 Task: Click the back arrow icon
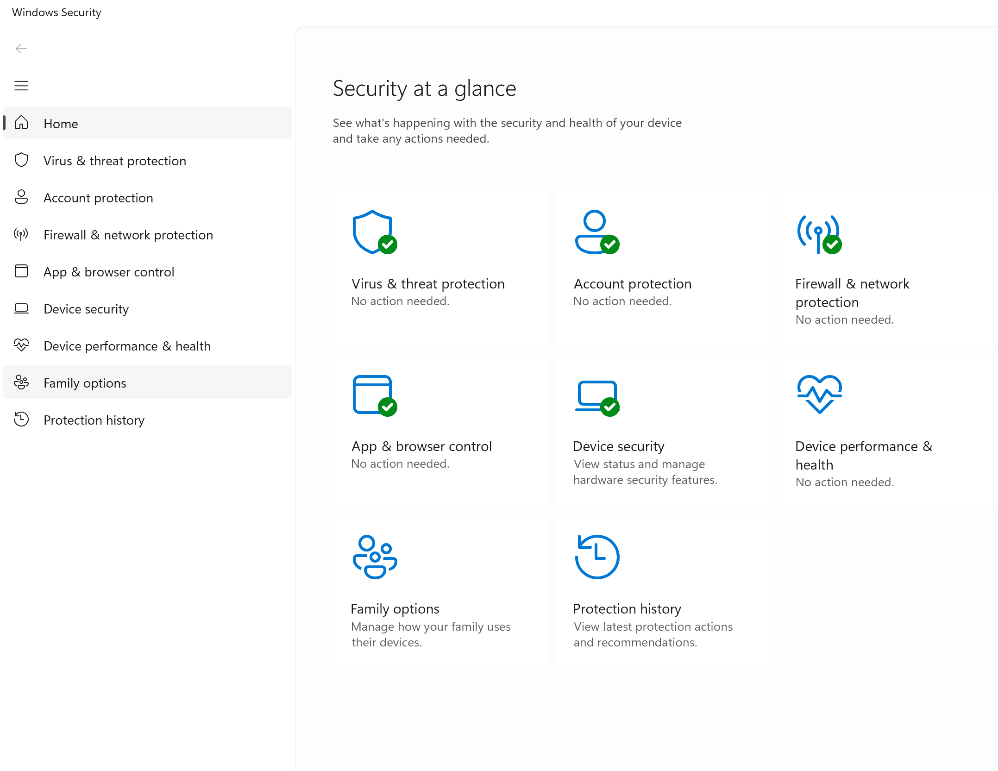coord(21,49)
